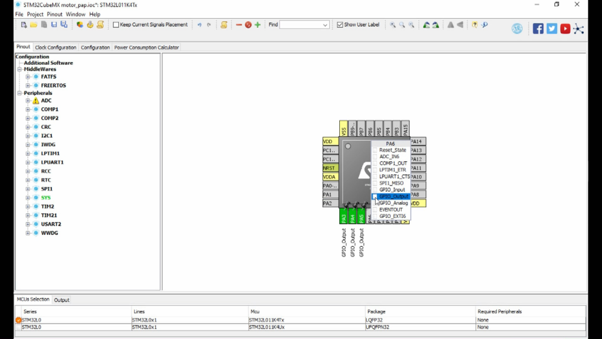Click the undo arrow icon
Screen dimensions: 602x339
pos(199,25)
